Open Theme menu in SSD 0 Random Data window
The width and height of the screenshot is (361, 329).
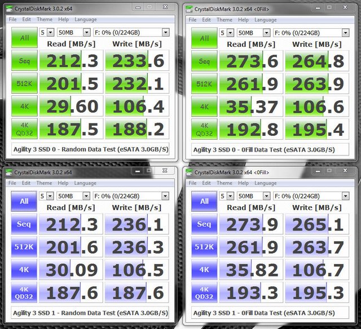[45, 19]
